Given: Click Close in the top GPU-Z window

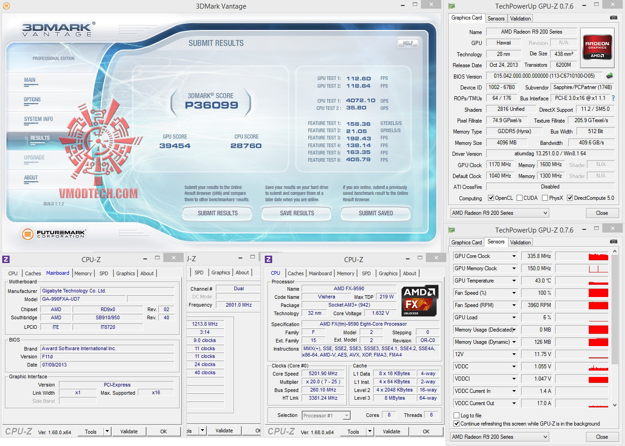Looking at the screenshot, I should pyautogui.click(x=602, y=213).
